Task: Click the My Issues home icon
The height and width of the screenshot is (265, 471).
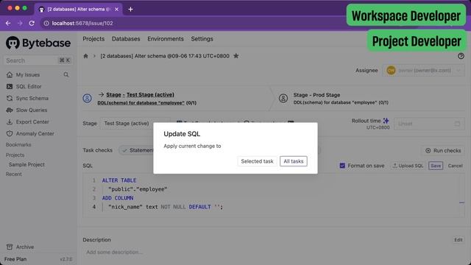Action: (10, 74)
